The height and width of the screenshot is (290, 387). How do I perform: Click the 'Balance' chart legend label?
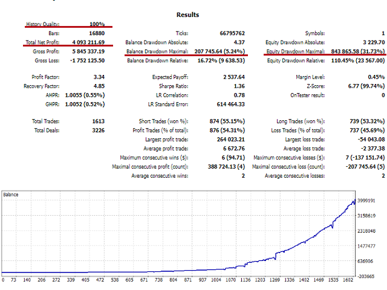click(11, 195)
